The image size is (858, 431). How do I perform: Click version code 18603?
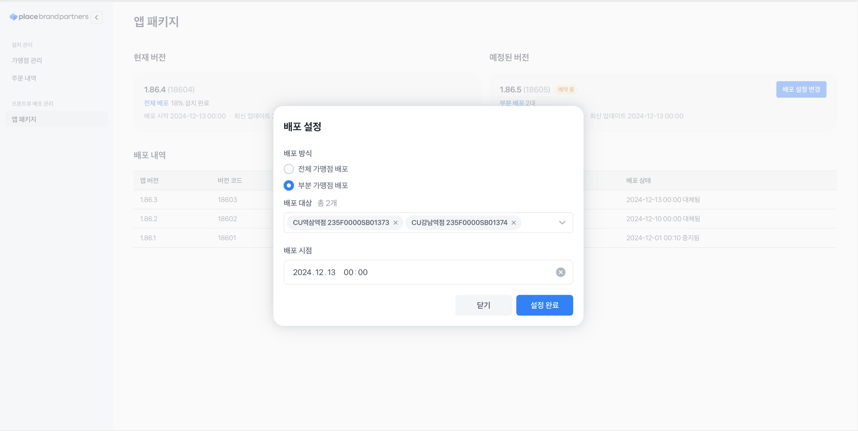[x=227, y=200]
